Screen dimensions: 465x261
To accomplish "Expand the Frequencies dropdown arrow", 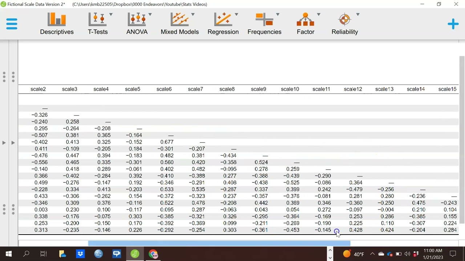I will [x=278, y=14].
